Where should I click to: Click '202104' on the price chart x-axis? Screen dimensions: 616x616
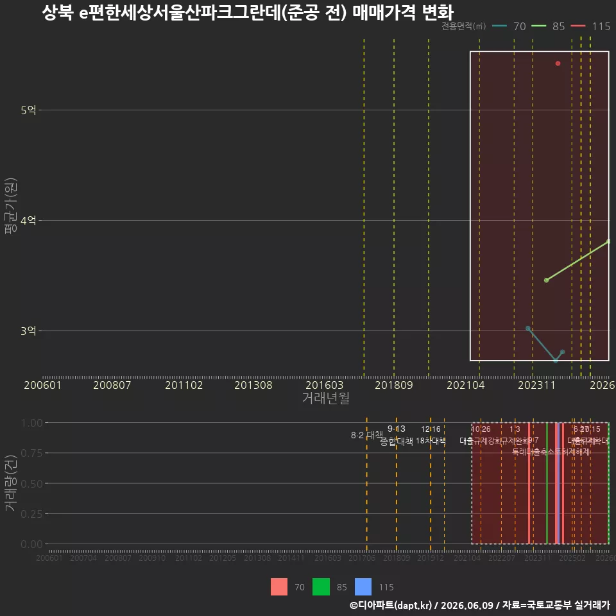point(466,385)
